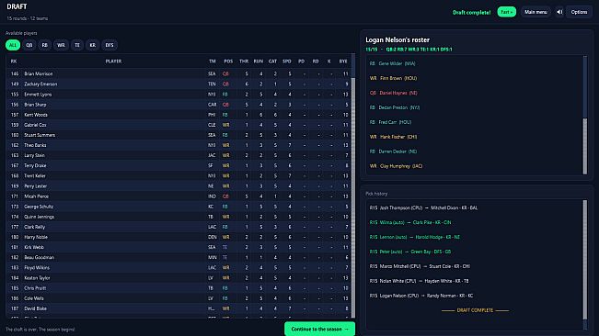This screenshot has height=336, width=599.
Task: Select player Emmett Lyons row
Action: click(178, 95)
